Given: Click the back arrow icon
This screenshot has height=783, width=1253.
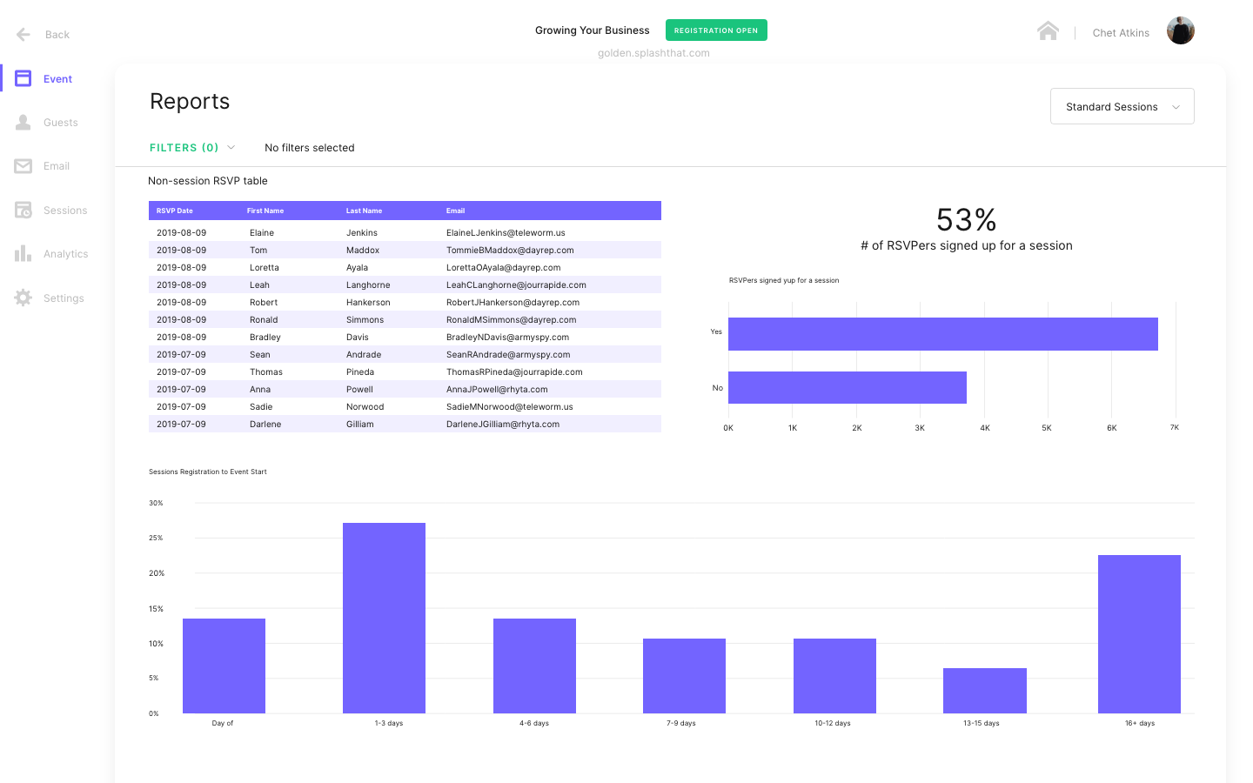Looking at the screenshot, I should pyautogui.click(x=23, y=35).
